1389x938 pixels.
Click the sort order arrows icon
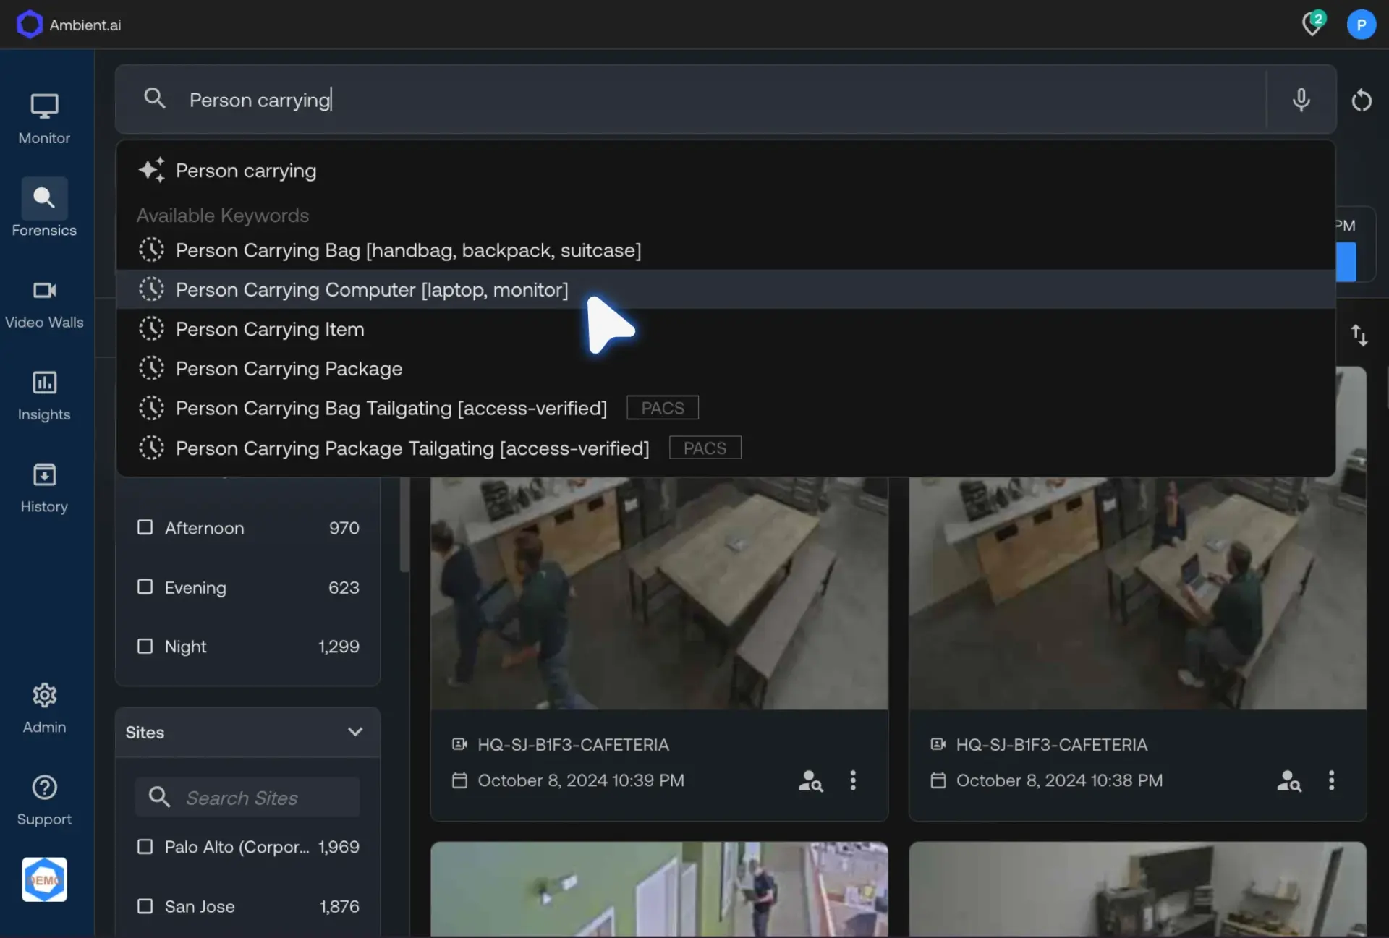point(1359,334)
